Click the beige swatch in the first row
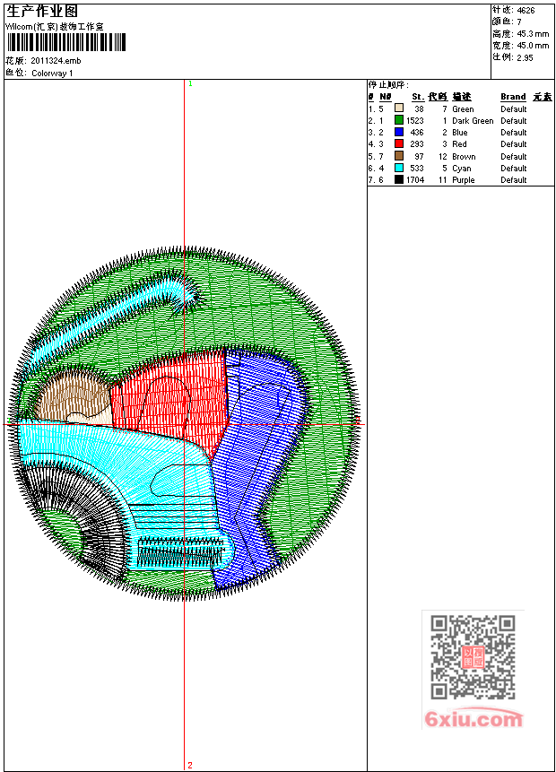This screenshot has height=772, width=556. pos(399,108)
